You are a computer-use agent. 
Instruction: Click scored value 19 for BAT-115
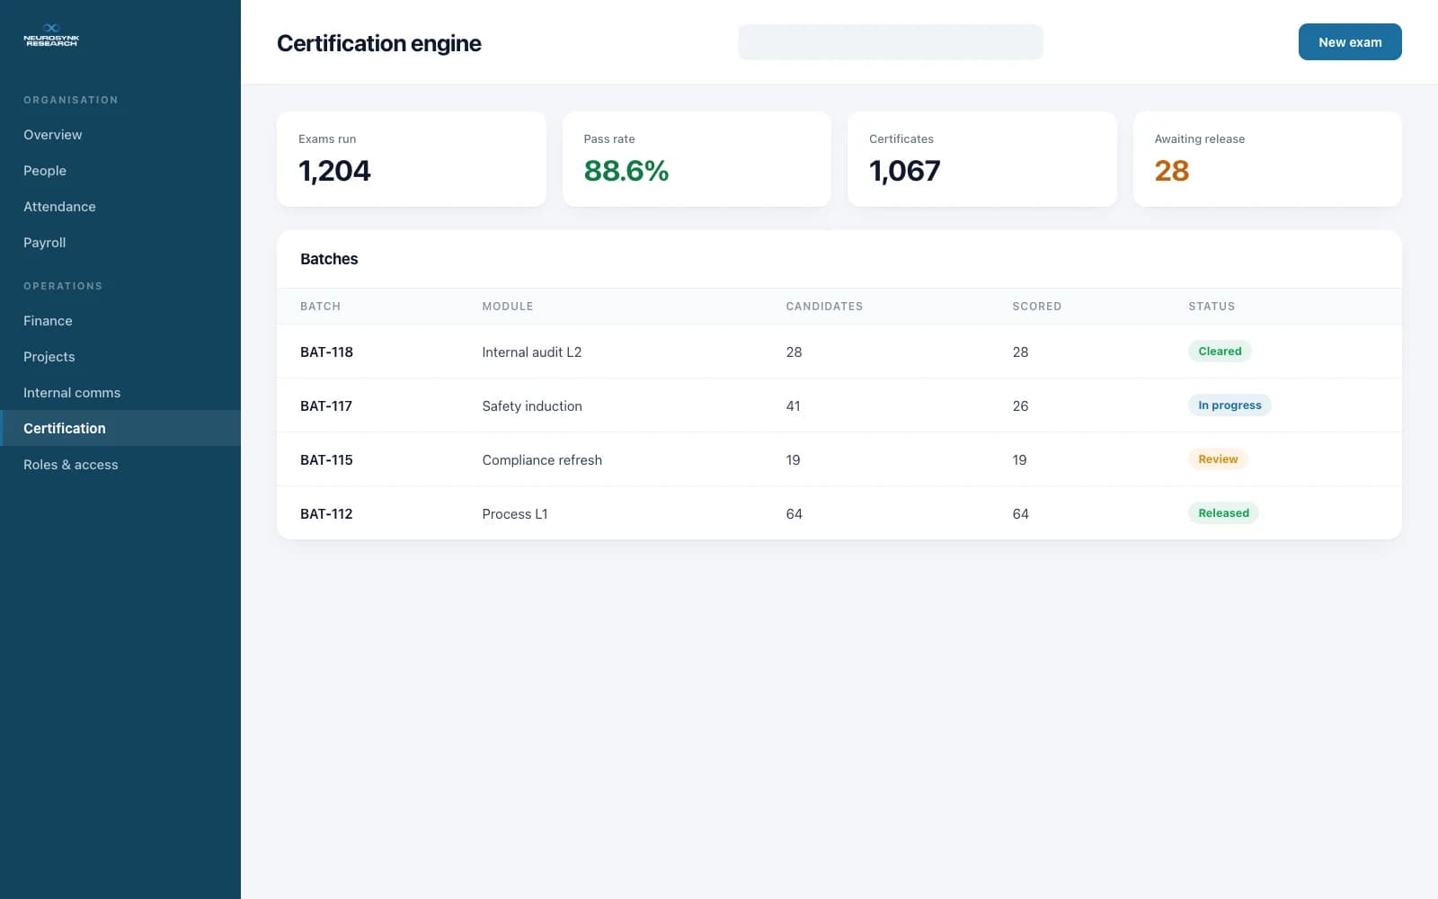pos(1019,459)
